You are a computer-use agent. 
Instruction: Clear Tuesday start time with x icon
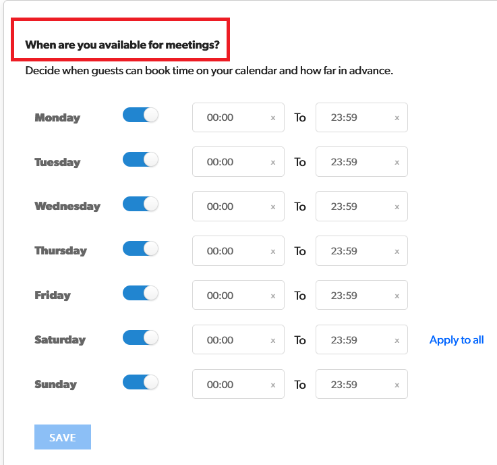click(x=273, y=162)
